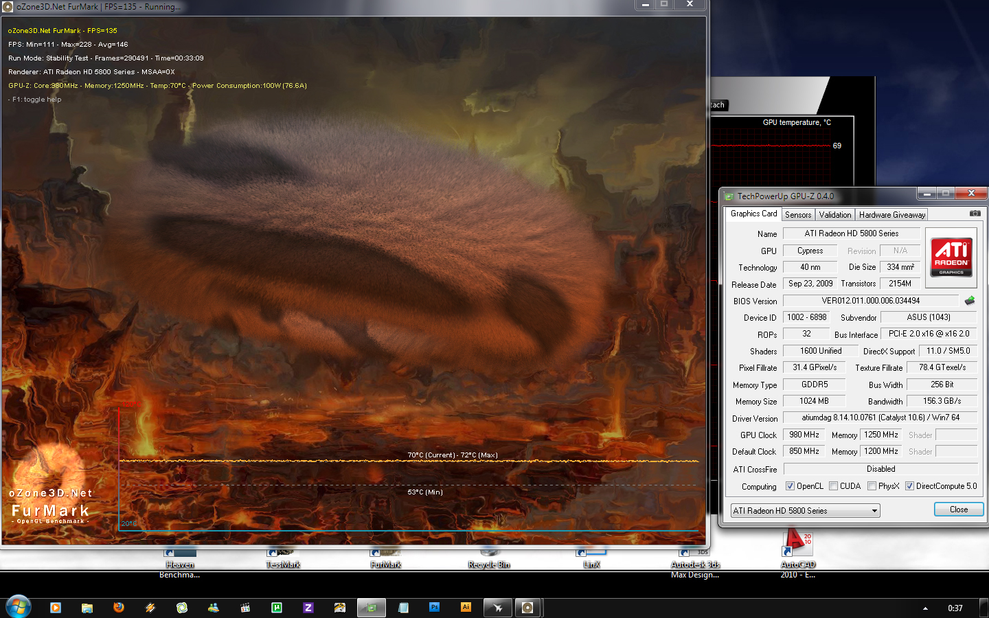
Task: Open the Validation tab
Action: (x=834, y=215)
